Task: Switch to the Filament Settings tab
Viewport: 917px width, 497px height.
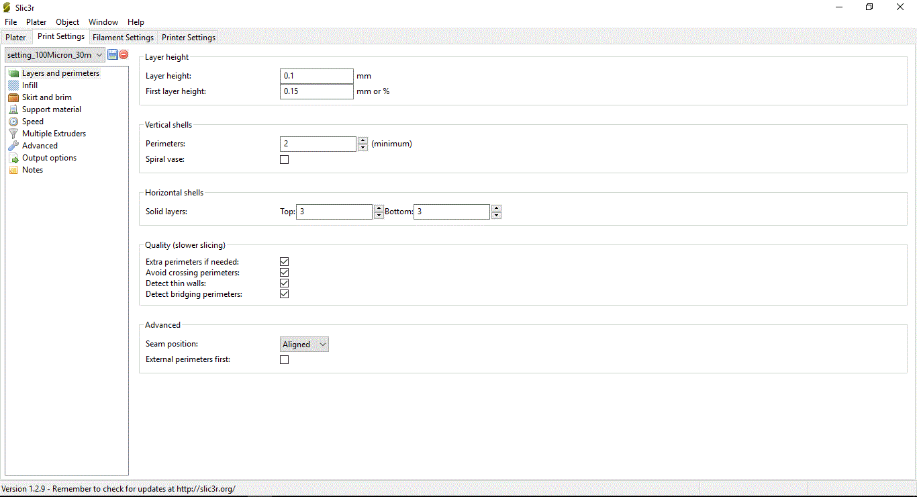Action: (124, 38)
